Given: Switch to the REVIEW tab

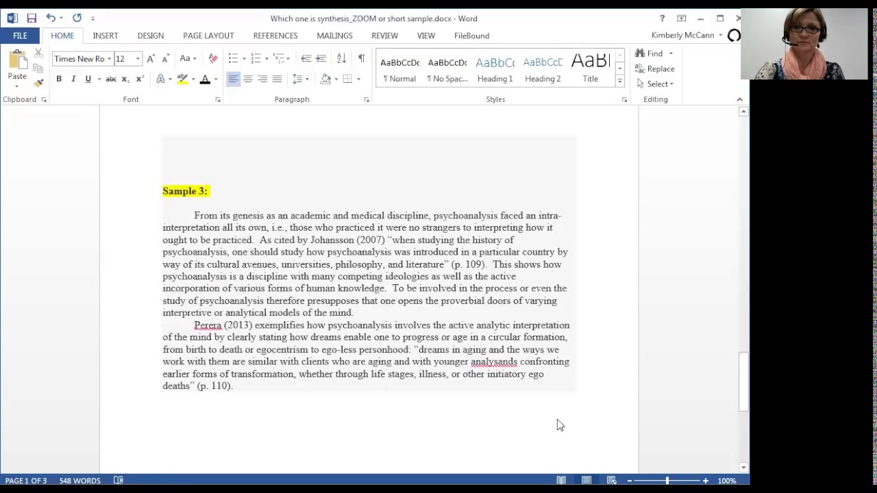Looking at the screenshot, I should point(384,36).
